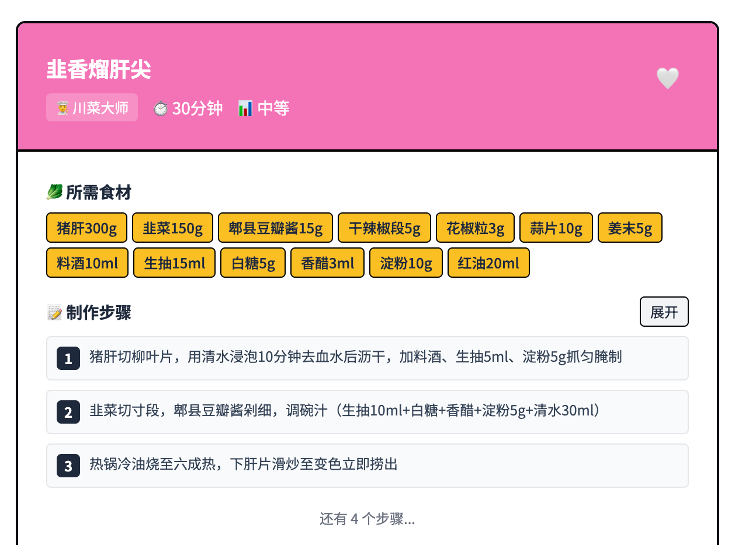Click the 展开 button to expand steps
Viewport: 742px width, 545px height.
coord(664,312)
